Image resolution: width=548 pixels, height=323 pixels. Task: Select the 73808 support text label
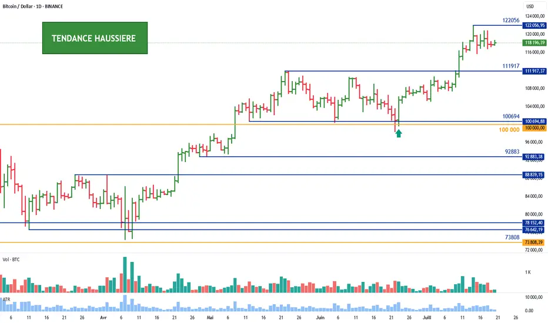pos(512,237)
